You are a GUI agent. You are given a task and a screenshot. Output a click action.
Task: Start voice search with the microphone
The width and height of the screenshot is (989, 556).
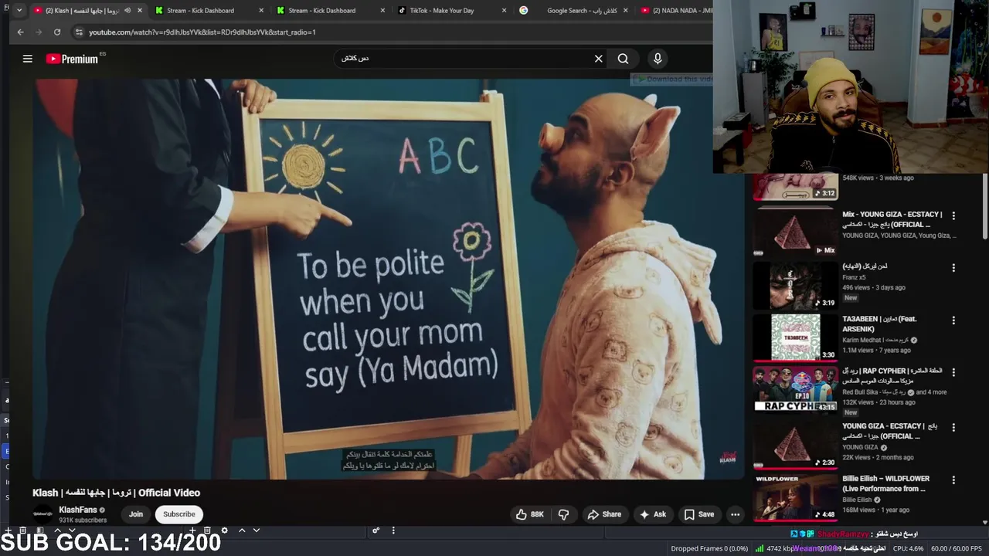658,59
